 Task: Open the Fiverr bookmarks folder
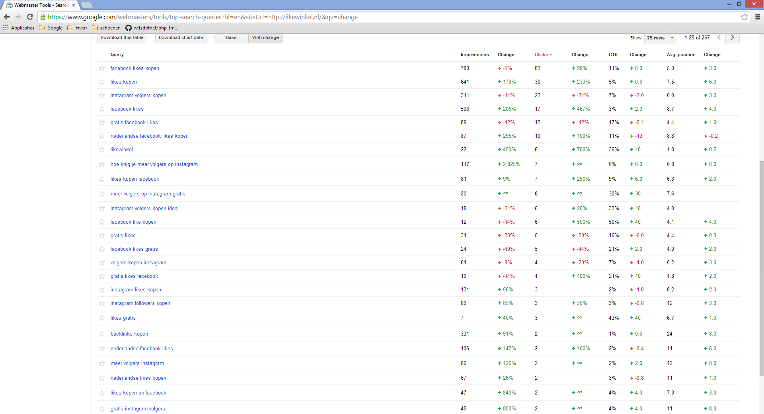pyautogui.click(x=77, y=28)
